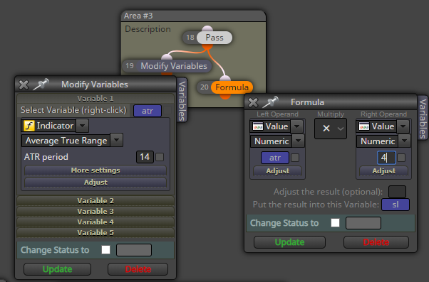Enable Change Status checkbox in Modify Variables
Screen dimensions: 429x282
tap(105, 250)
